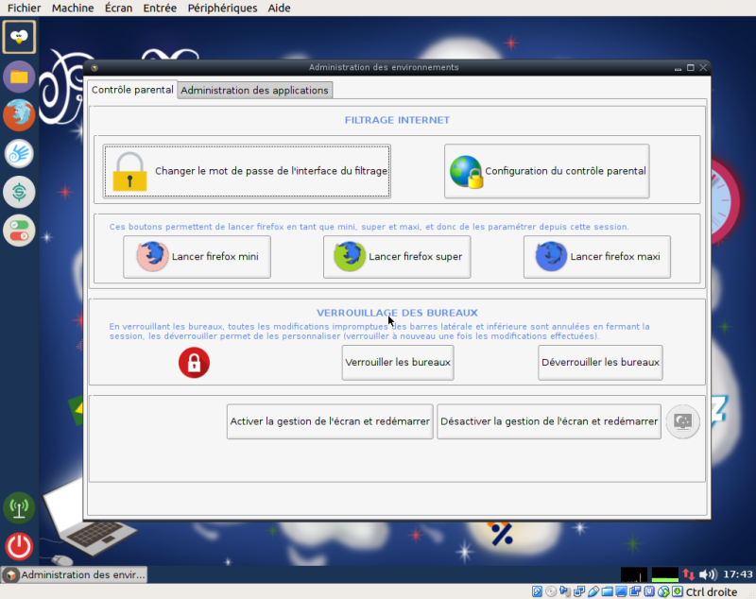
Task: Open the file manager folder icon in dock
Action: point(19,77)
